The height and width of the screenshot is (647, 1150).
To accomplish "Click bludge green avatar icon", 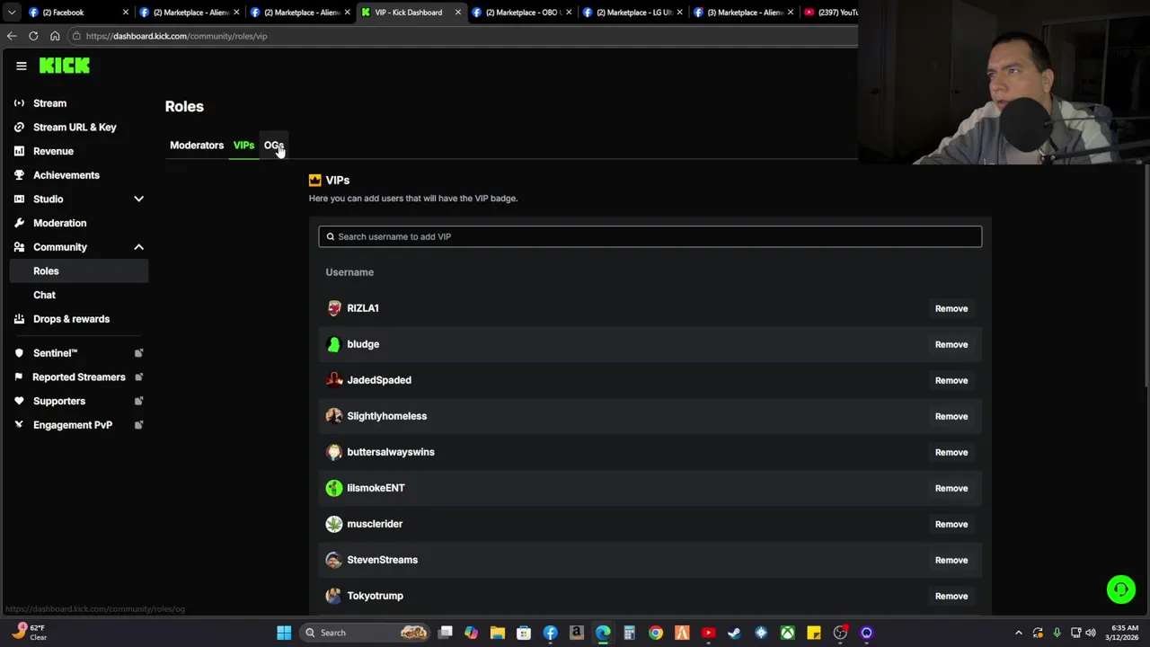I will [334, 344].
